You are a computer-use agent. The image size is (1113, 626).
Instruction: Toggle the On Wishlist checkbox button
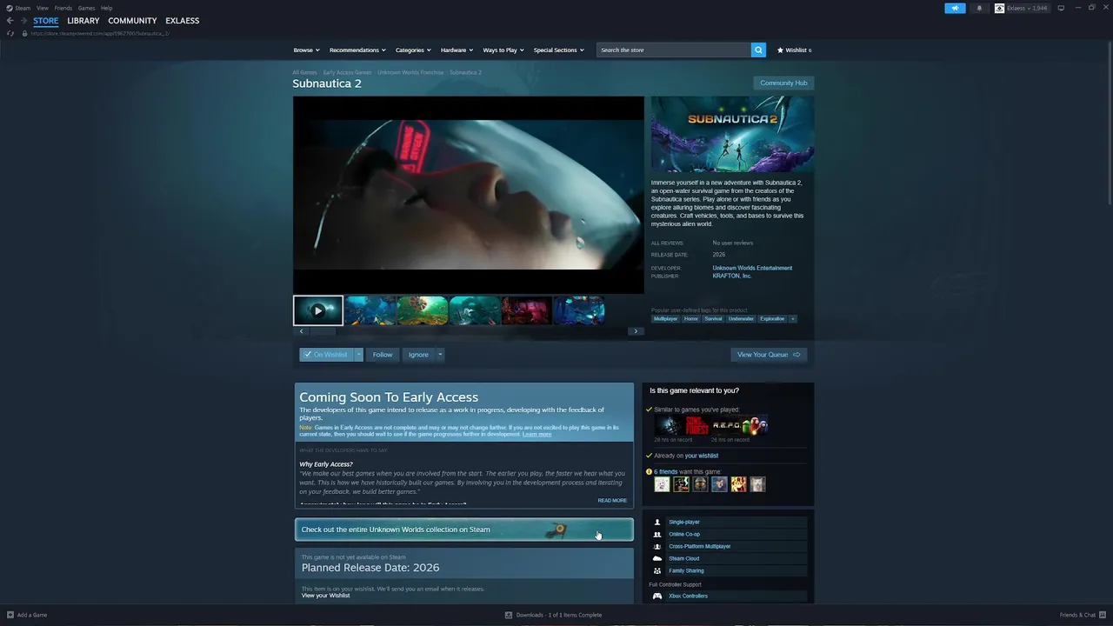[327, 354]
